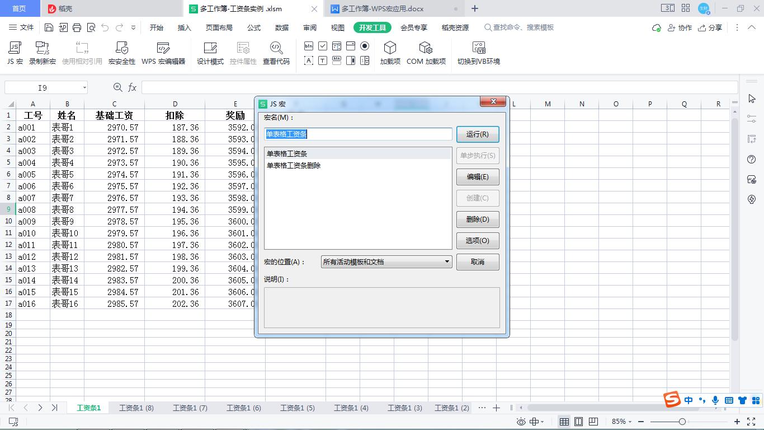Click the 运行(R) button to run macro
The image size is (764, 430).
478,134
